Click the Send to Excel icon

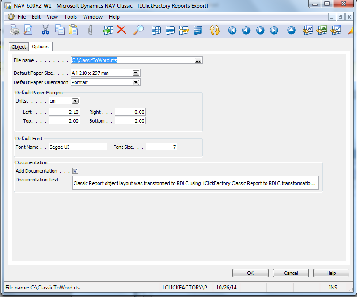[x=322, y=30]
